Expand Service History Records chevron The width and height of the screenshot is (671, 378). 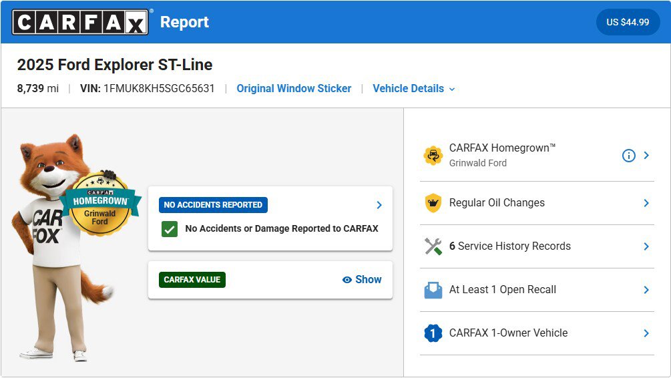(x=646, y=246)
